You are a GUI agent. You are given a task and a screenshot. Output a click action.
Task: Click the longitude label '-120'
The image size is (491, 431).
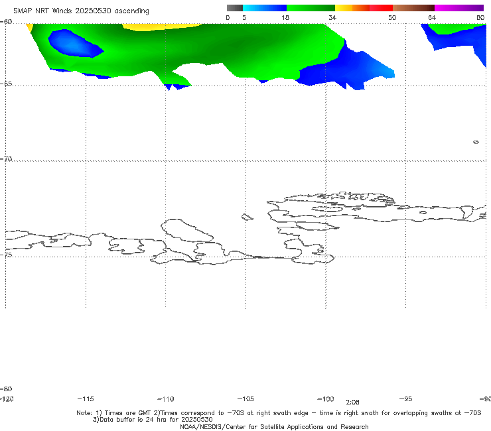(x=7, y=399)
